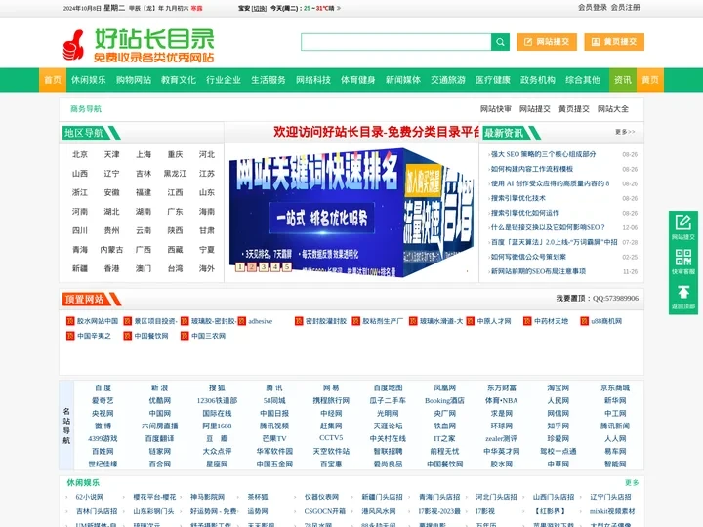Select 北京 in 地区导航
Viewport: 703px width, 527px height.
click(80, 154)
